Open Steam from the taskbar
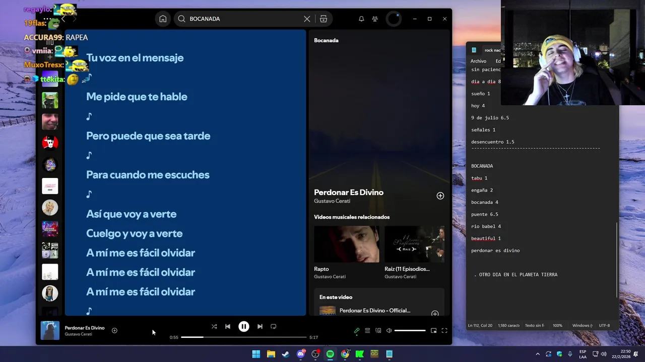The height and width of the screenshot is (362, 645). coord(286,354)
